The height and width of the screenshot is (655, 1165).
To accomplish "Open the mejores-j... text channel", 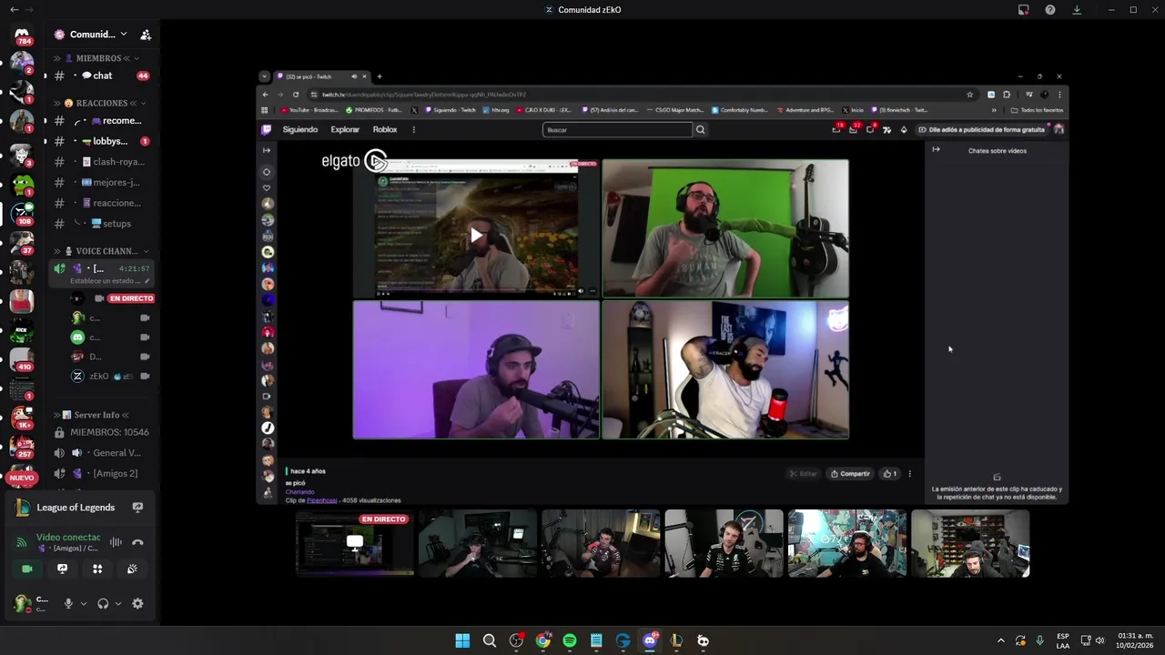I will click(101, 182).
